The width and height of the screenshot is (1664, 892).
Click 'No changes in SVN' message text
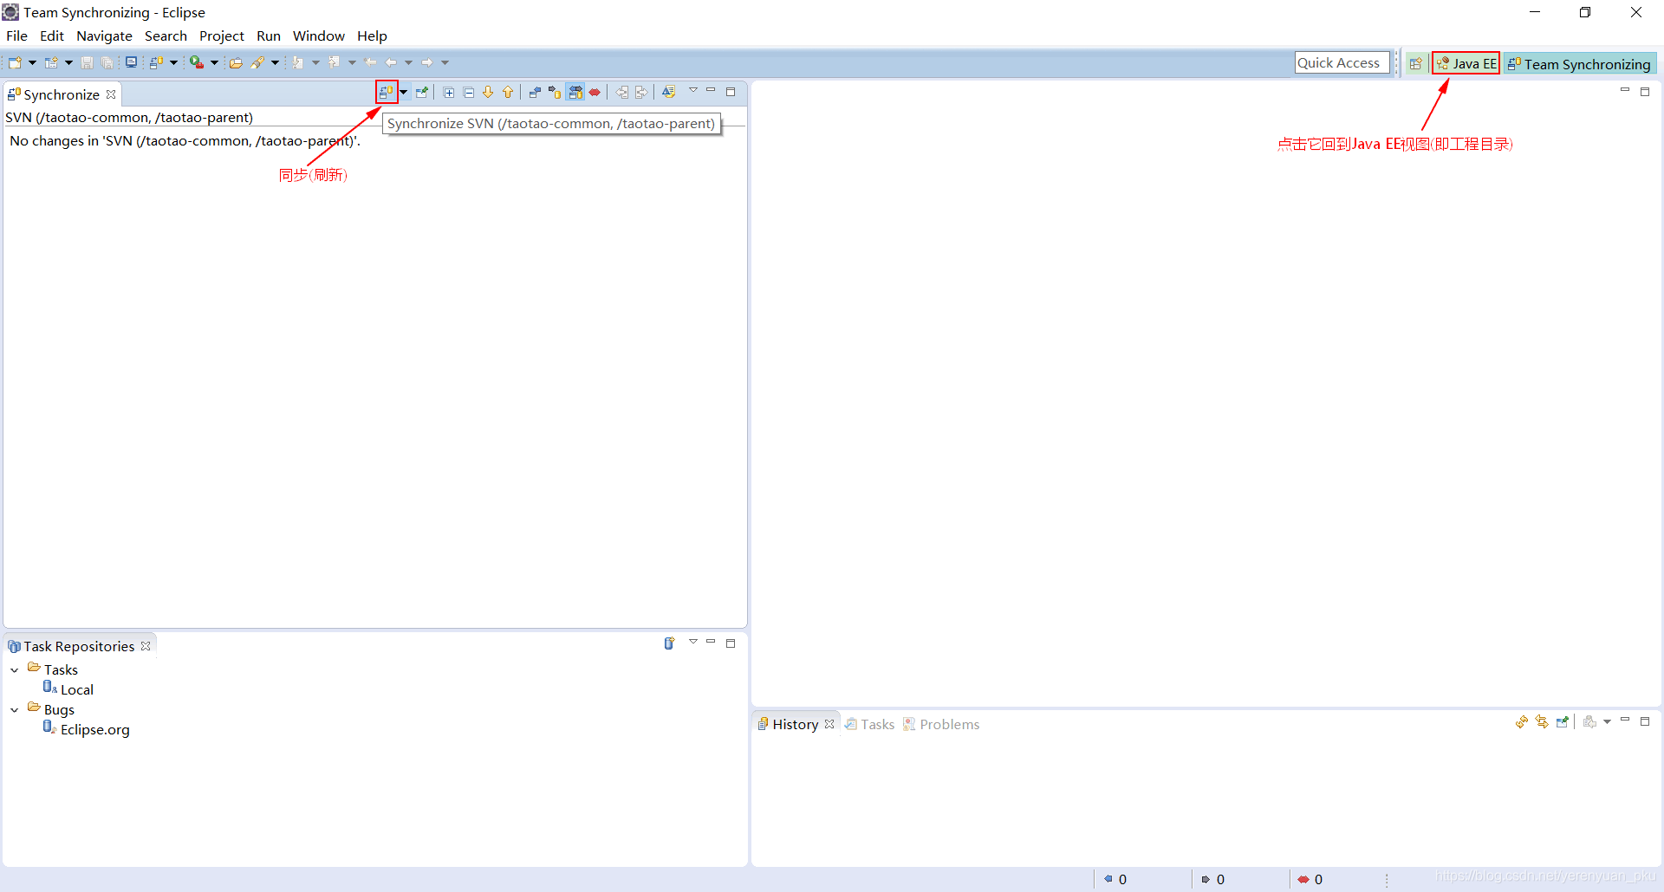[185, 140]
